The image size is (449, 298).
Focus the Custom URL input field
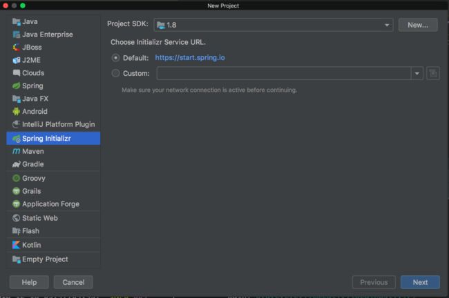(284, 74)
